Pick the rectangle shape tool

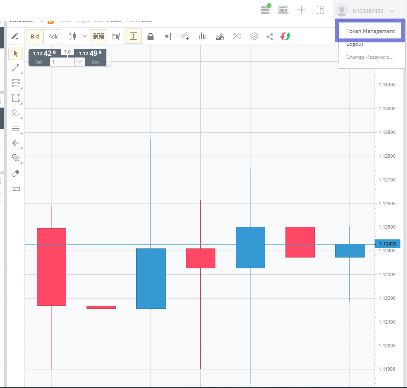16,98
